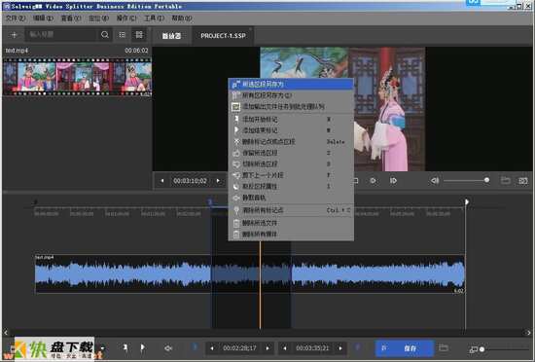Open output folder icon beside save button

pyautogui.click(x=444, y=348)
